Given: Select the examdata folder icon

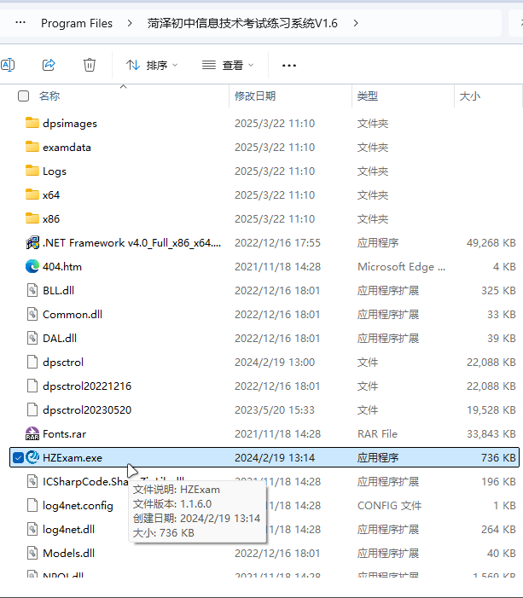Looking at the screenshot, I should [x=32, y=147].
